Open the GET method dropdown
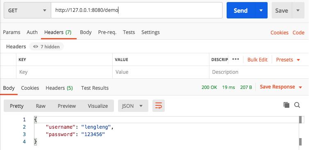The height and width of the screenshot is (150, 309). click(x=27, y=10)
